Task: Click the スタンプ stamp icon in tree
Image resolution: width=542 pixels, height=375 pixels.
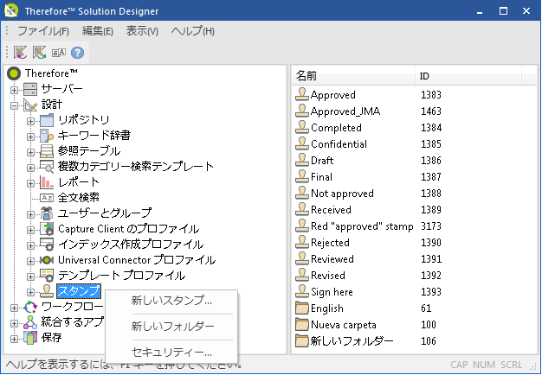Action: (x=47, y=291)
